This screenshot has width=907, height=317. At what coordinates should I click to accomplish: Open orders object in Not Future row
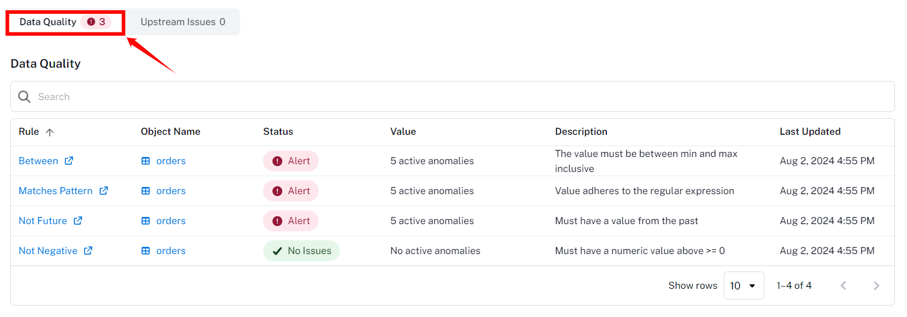[x=171, y=221]
